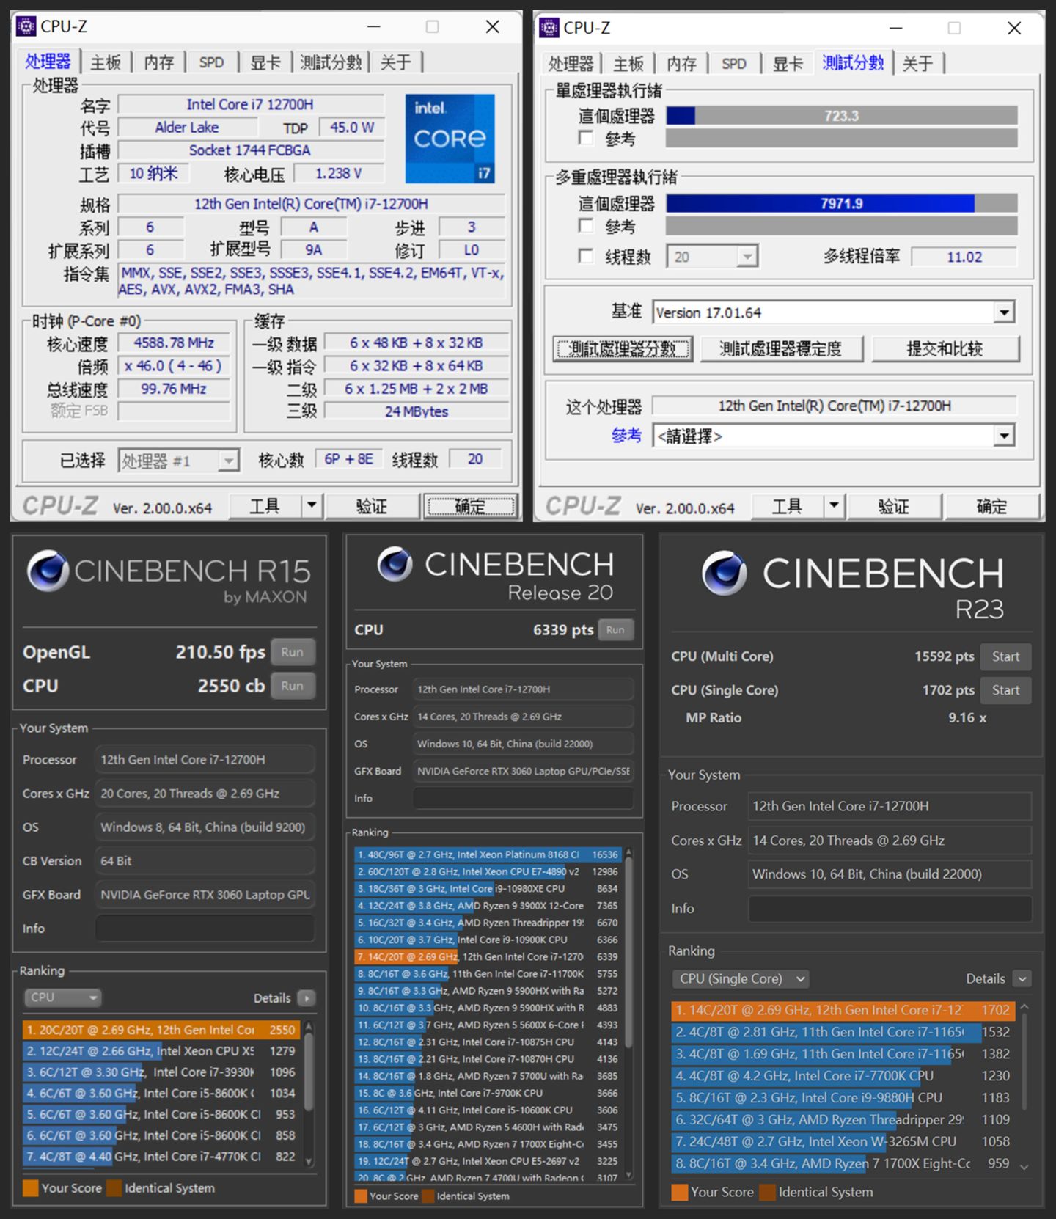The width and height of the screenshot is (1056, 1219).
Task: Open the 显卡 tab in right CPU-Z window
Action: pos(788,64)
